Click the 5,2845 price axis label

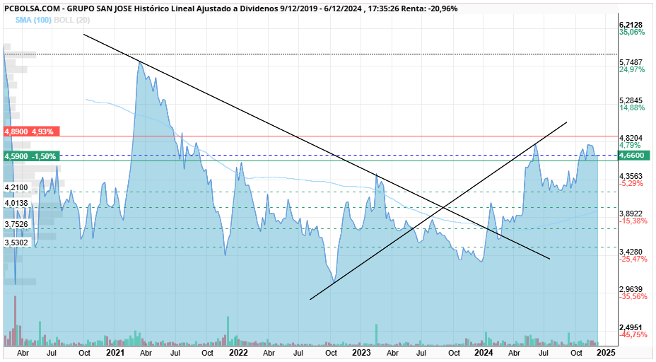tap(631, 101)
